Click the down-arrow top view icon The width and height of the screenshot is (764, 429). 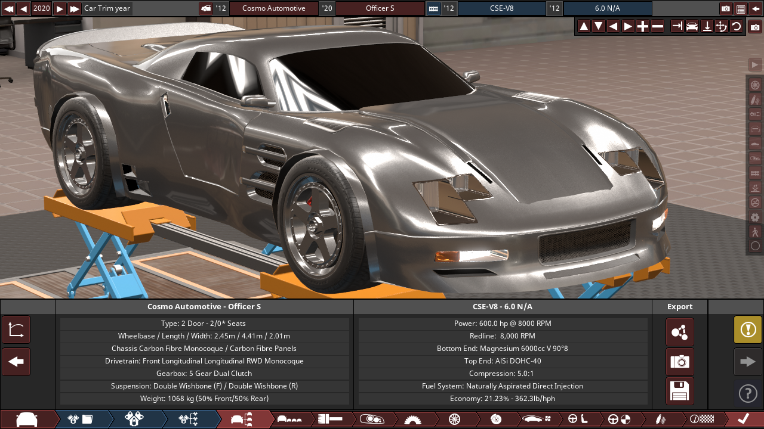[x=707, y=26]
